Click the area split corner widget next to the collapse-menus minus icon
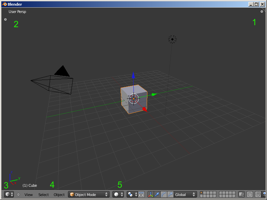The image size is (267, 200). pyautogui.click(x=3, y=197)
